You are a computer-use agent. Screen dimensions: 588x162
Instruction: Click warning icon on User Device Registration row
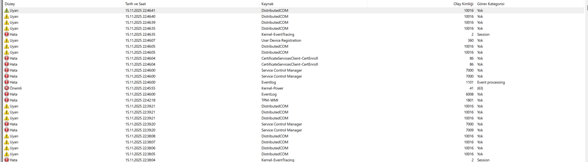[x=6, y=40]
